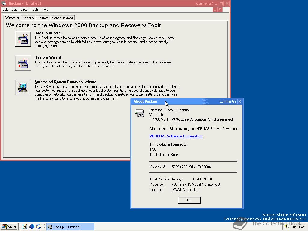Click Welcome to the Windows 2000 Backup heading
This screenshot has height=231, width=308.
tap(84, 25)
